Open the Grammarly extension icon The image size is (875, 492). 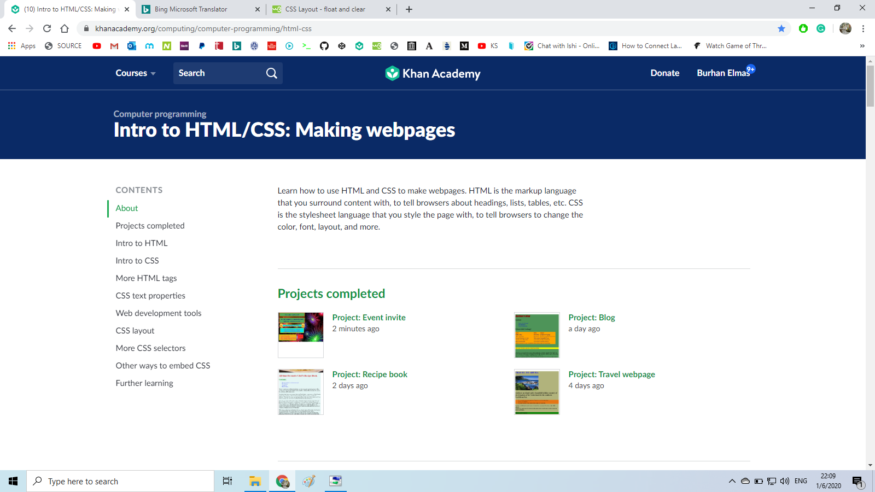(x=821, y=28)
